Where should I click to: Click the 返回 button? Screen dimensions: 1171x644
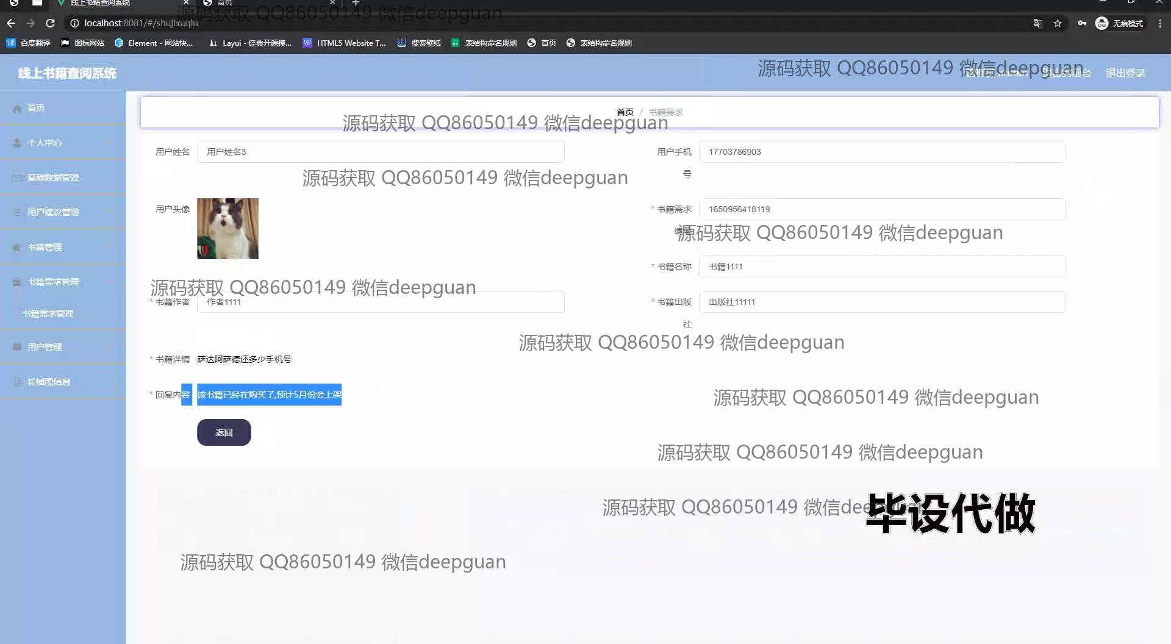[x=224, y=432]
